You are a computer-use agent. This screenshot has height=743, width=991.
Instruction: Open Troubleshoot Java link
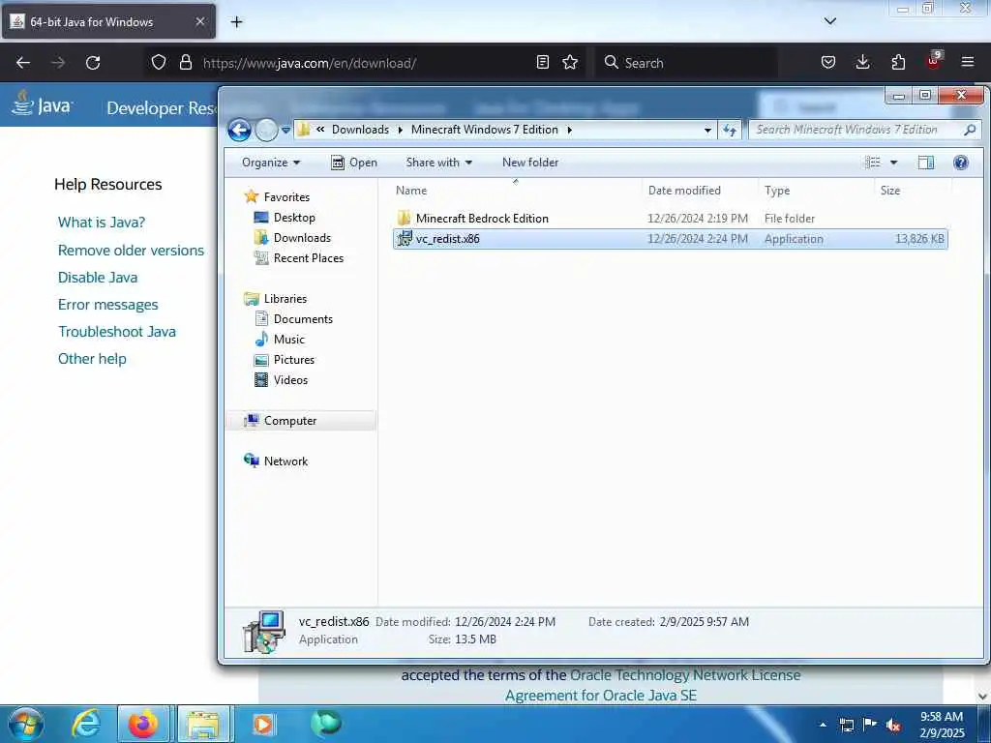pos(117,332)
